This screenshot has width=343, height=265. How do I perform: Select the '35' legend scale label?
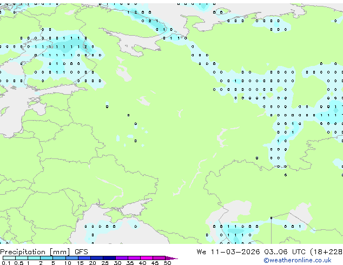(130, 263)
